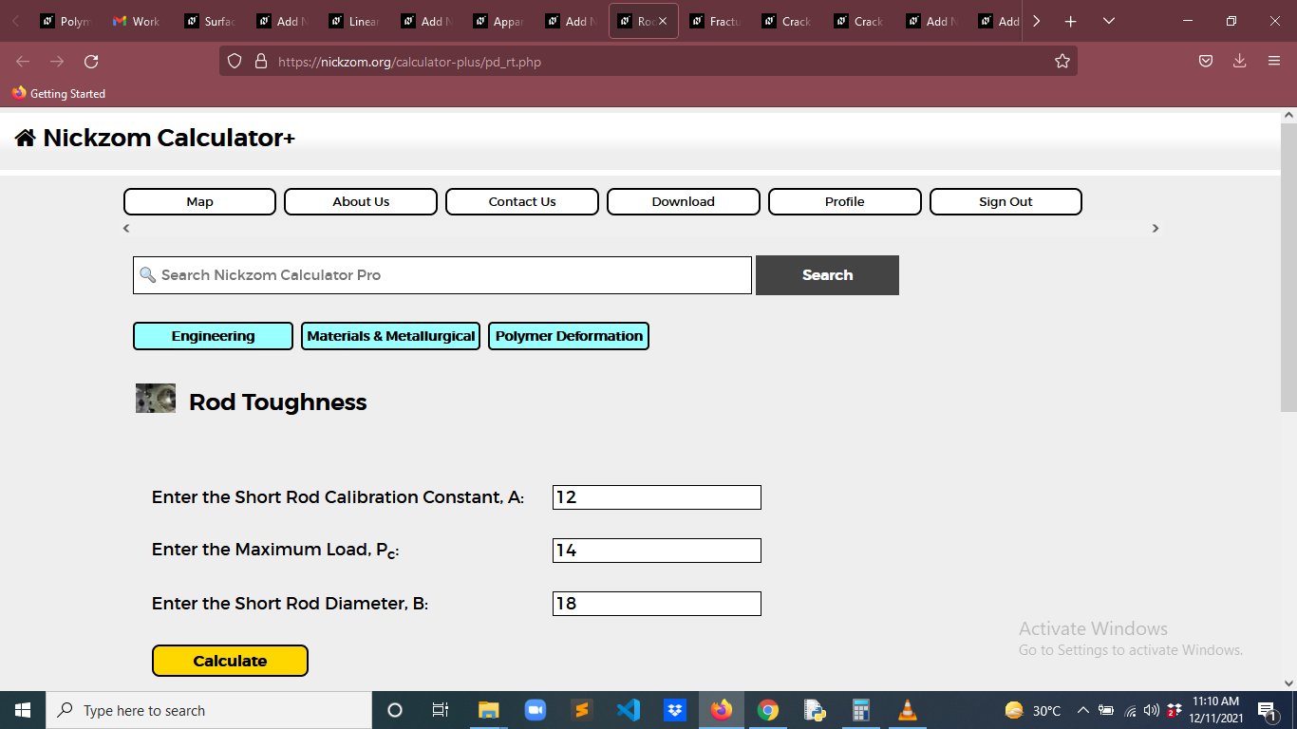
Task: Open Visual Studio Code from taskbar
Action: pos(629,710)
